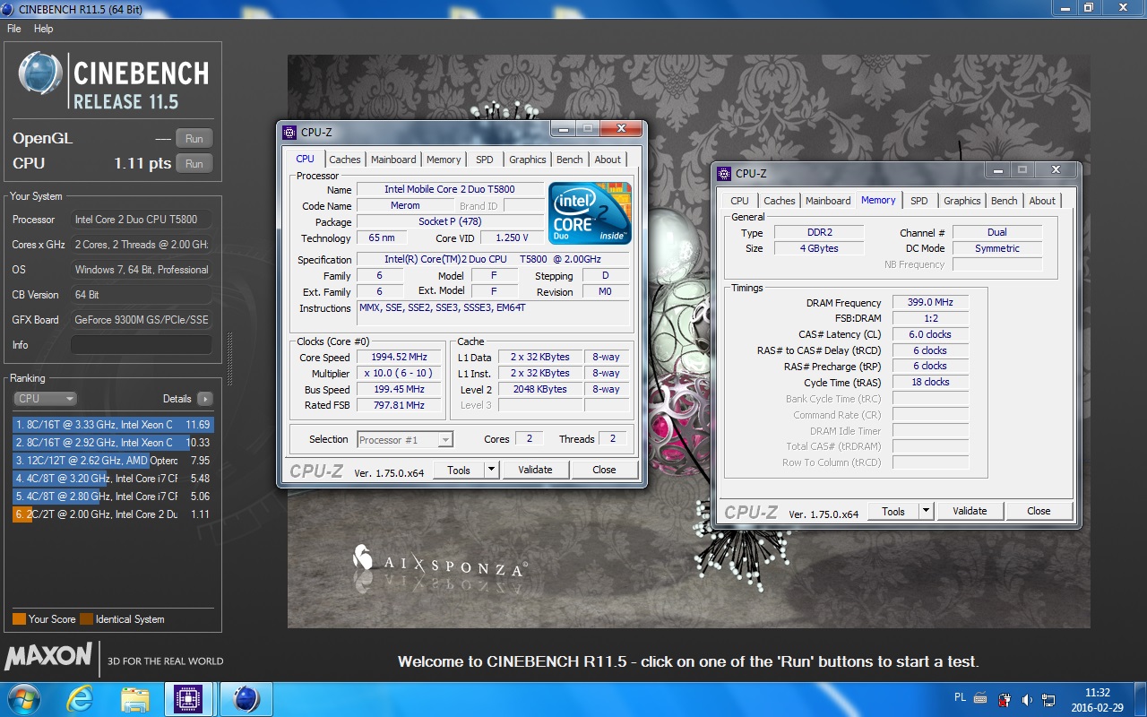Click the left CPU-Z window title icon
The height and width of the screenshot is (717, 1147).
point(289,133)
